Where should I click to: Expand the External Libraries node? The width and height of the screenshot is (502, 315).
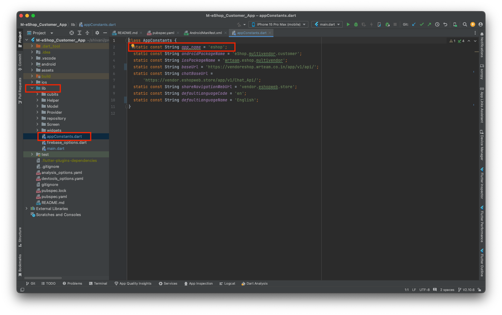coord(27,208)
